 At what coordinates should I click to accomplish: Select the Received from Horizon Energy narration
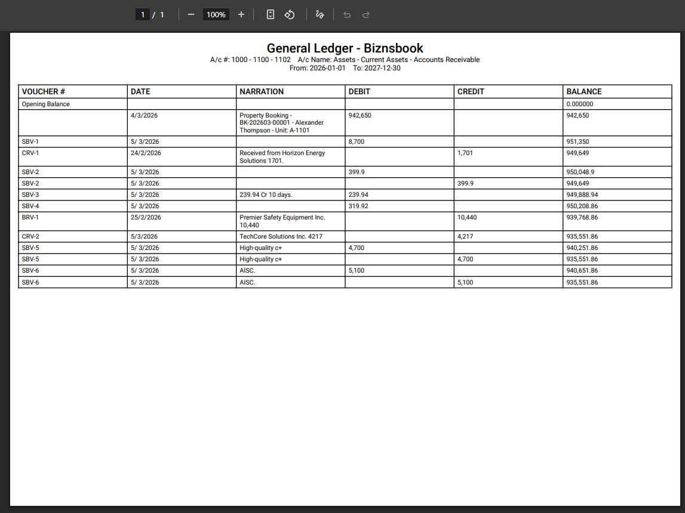coord(281,156)
